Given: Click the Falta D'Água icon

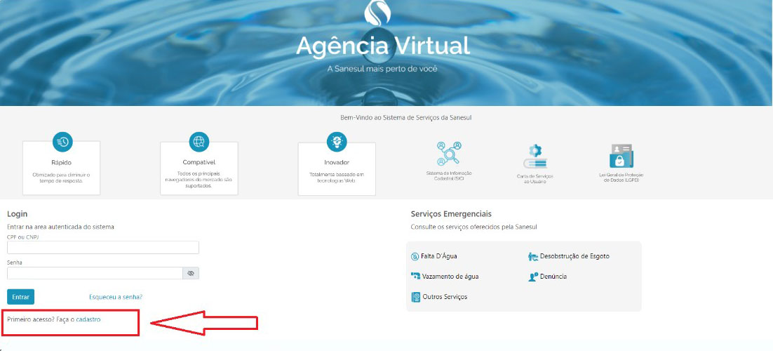Looking at the screenshot, I should 415,257.
